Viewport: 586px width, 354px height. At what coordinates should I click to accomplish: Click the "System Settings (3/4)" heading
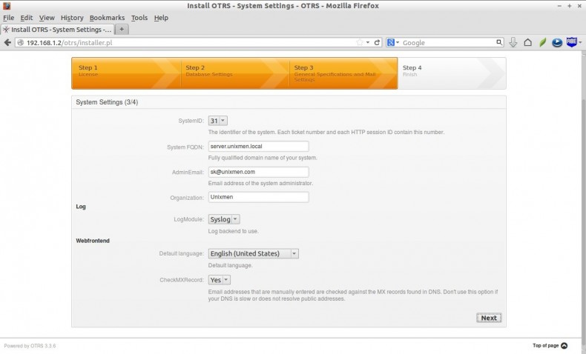coord(107,102)
